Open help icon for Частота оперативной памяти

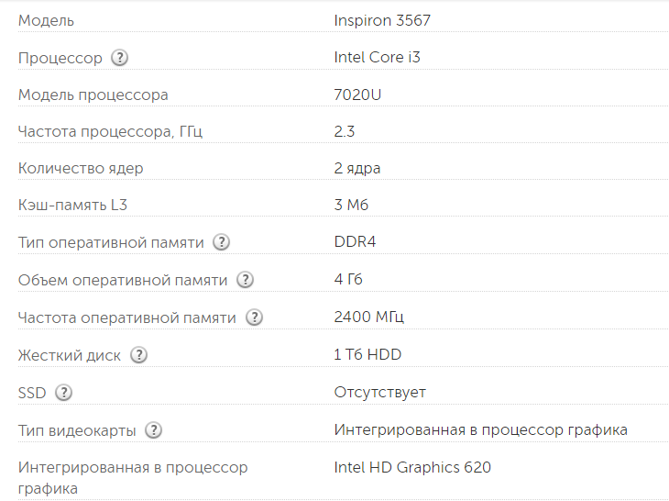(x=254, y=317)
